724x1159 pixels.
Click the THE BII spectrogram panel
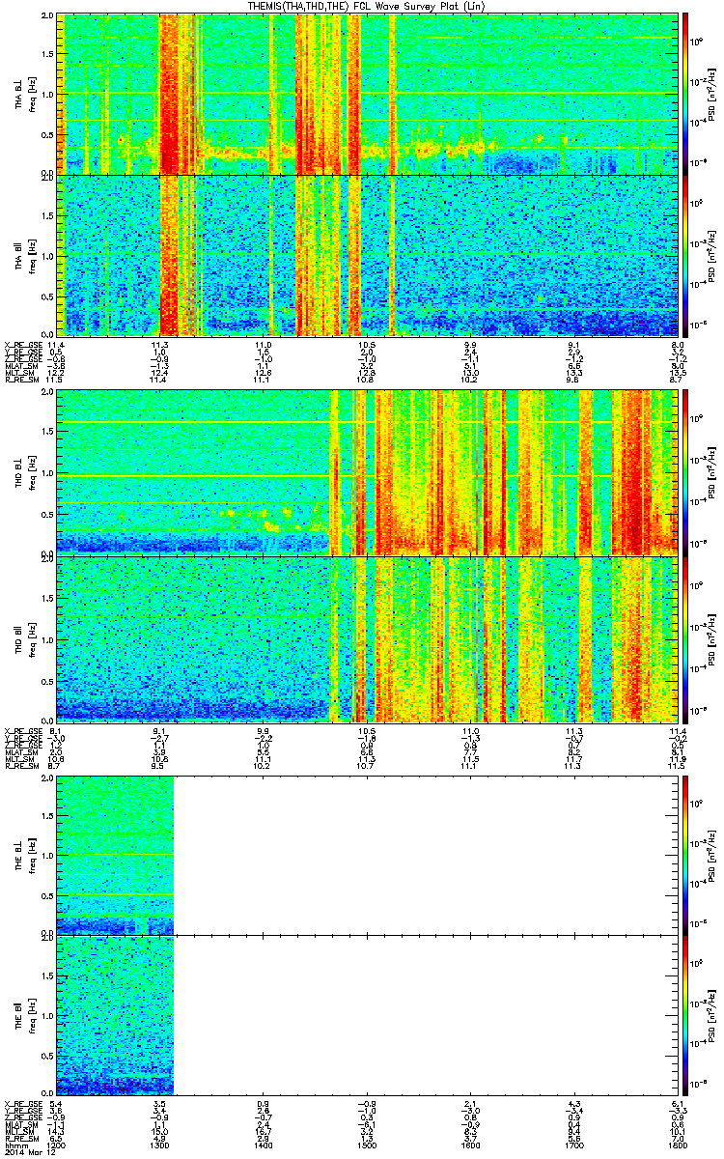(367, 1015)
